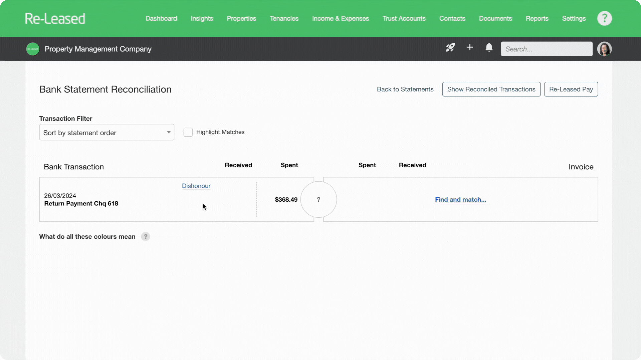Screen dimensions: 641x360
Task: Focus the Search input field
Action: [547, 49]
